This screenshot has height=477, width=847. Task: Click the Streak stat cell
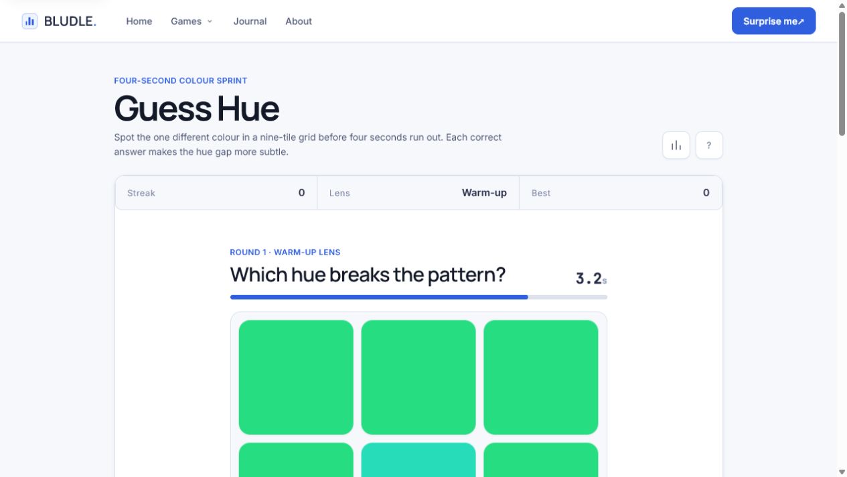tap(216, 193)
